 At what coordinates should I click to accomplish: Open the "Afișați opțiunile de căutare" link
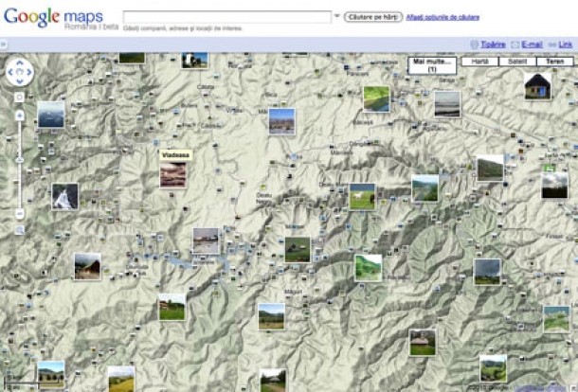(443, 17)
